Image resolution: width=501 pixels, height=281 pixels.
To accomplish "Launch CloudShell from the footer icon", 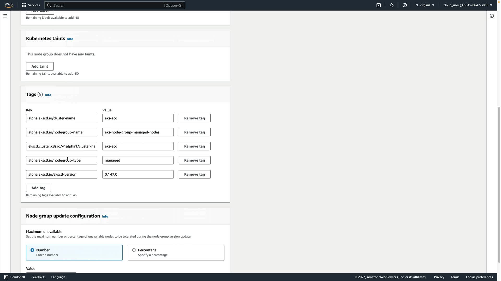I will coord(6,277).
